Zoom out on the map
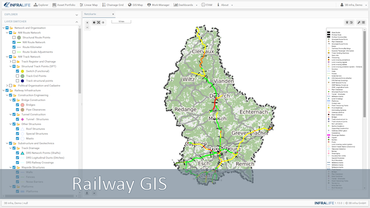Image resolution: width=370 pixels, height=208 pixels. pos(87,27)
